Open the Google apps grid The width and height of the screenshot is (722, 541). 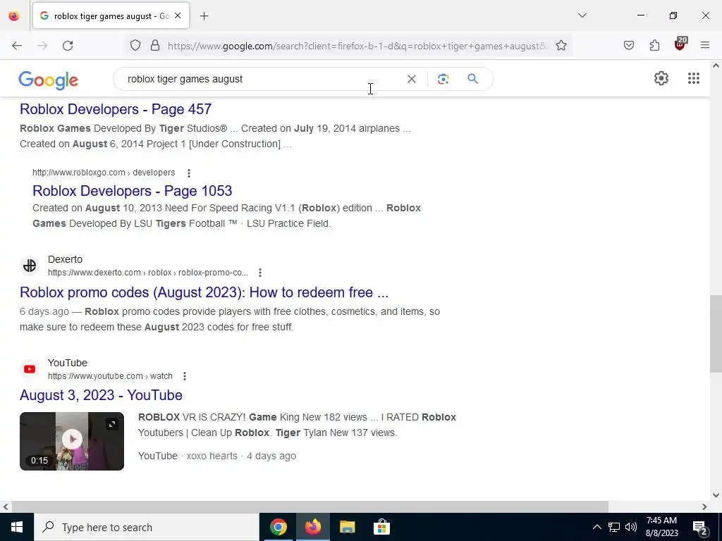[x=694, y=78]
